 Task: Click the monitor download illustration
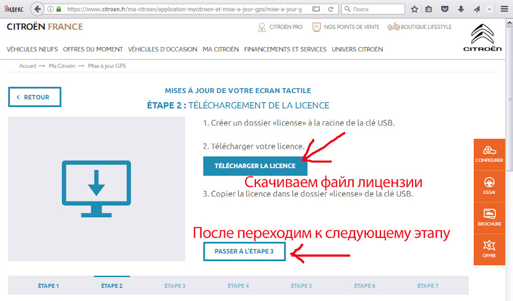click(97, 189)
